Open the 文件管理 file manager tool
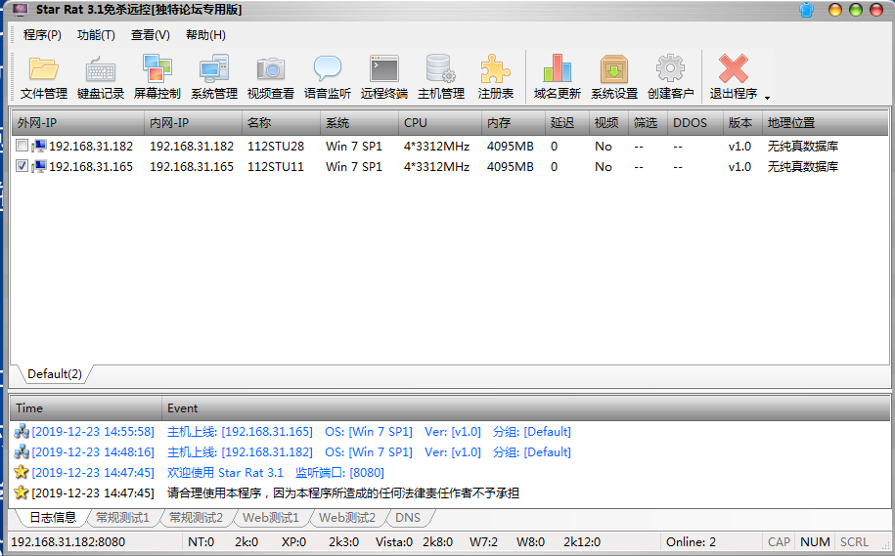 tap(44, 77)
